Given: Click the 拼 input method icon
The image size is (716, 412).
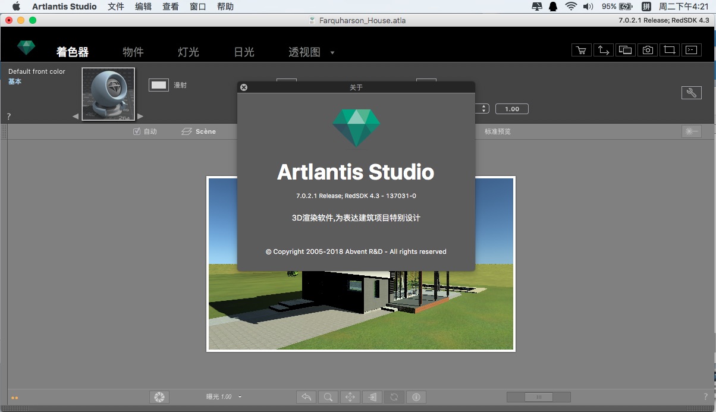Looking at the screenshot, I should point(645,7).
